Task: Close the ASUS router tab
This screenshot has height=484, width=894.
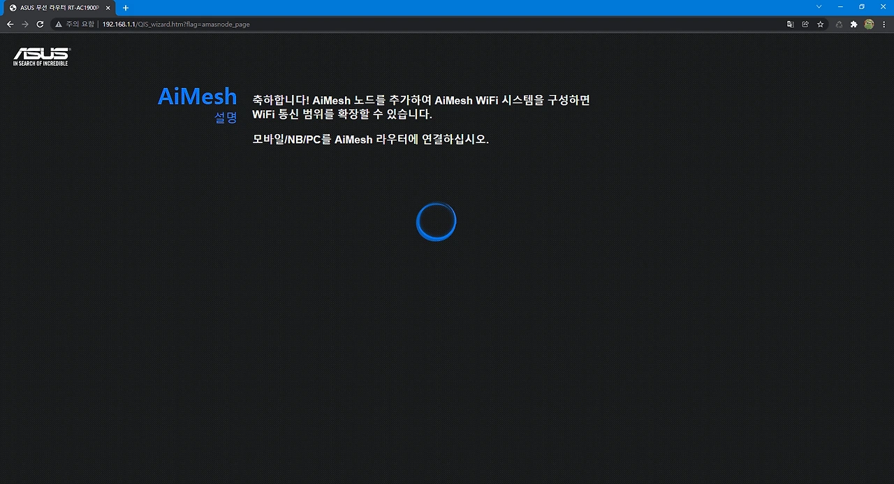Action: click(108, 8)
